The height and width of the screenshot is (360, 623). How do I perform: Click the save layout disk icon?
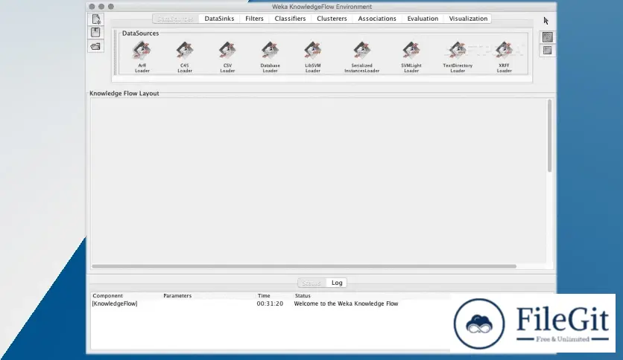click(95, 33)
